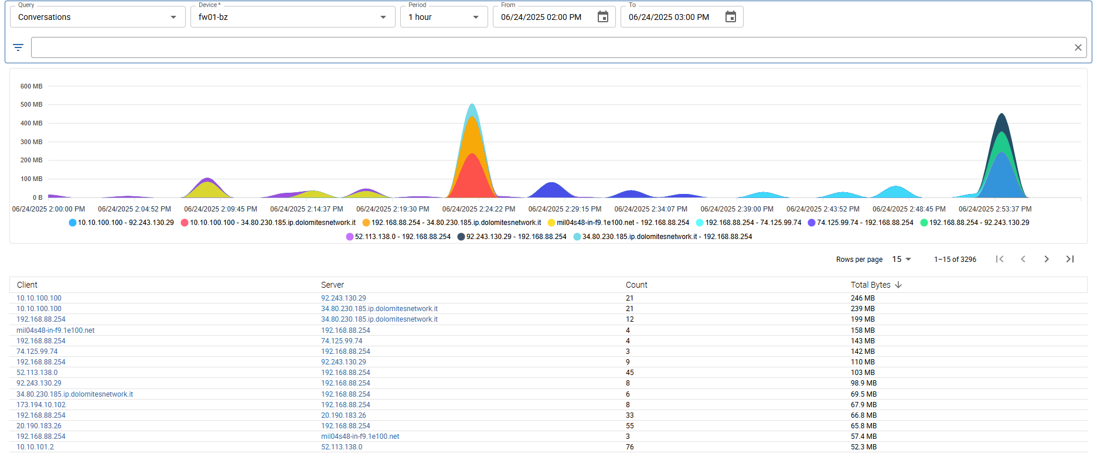
Task: Click the dark blue peak near 2:53 PM
Action: (x=1001, y=122)
